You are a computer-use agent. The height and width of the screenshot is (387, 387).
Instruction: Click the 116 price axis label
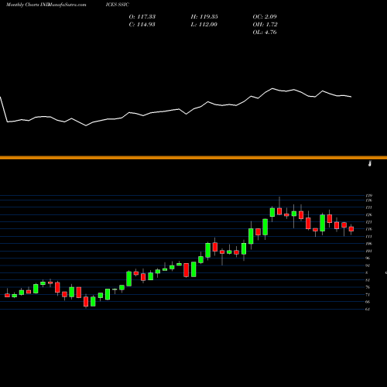point(368,229)
